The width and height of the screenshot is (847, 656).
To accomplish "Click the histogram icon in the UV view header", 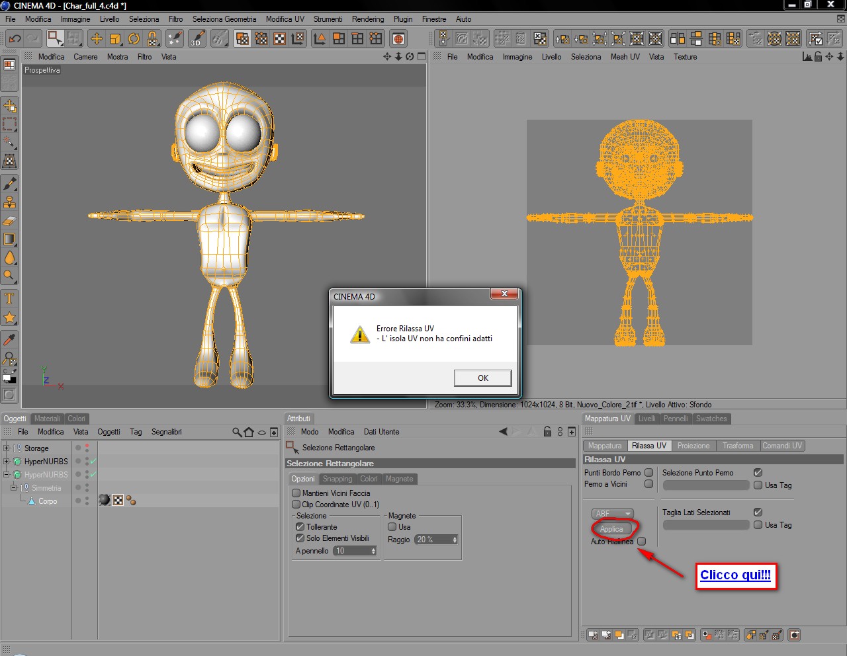I will (x=807, y=56).
